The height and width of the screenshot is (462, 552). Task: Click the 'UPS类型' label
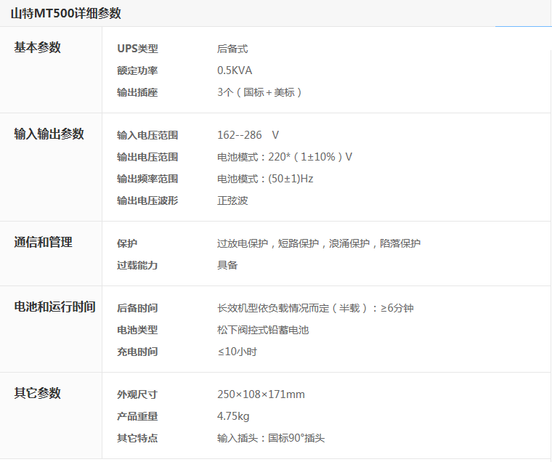click(x=137, y=49)
